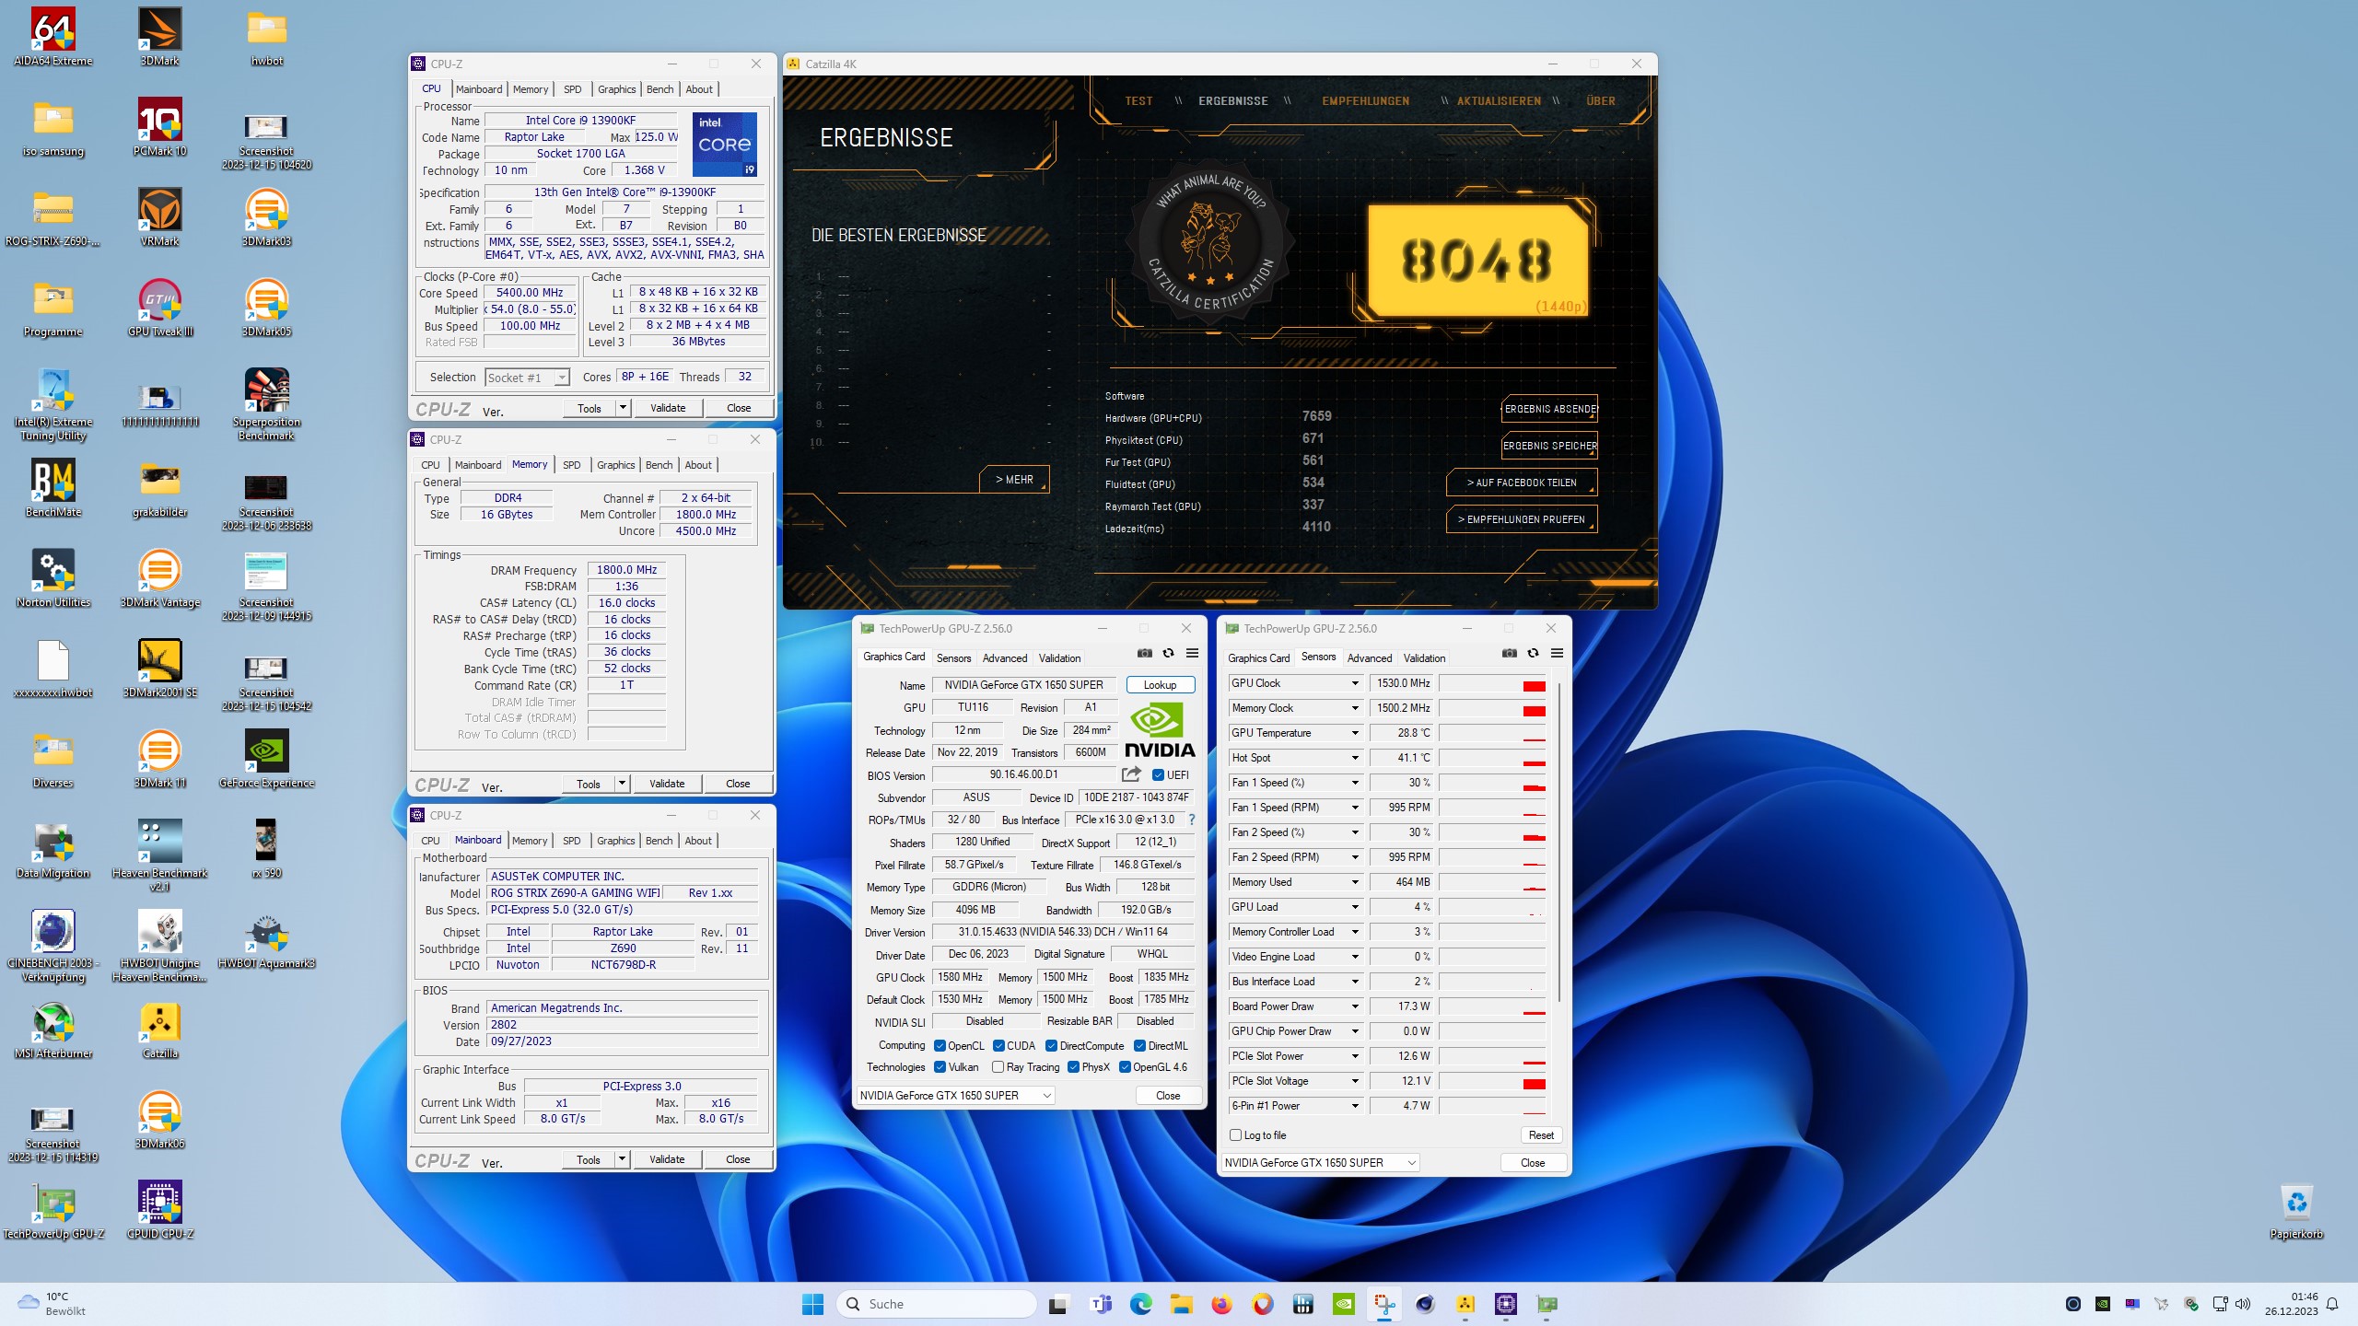2358x1326 pixels.
Task: Launch Heaven Benchmark v2.1 shortcut
Action: (159, 856)
